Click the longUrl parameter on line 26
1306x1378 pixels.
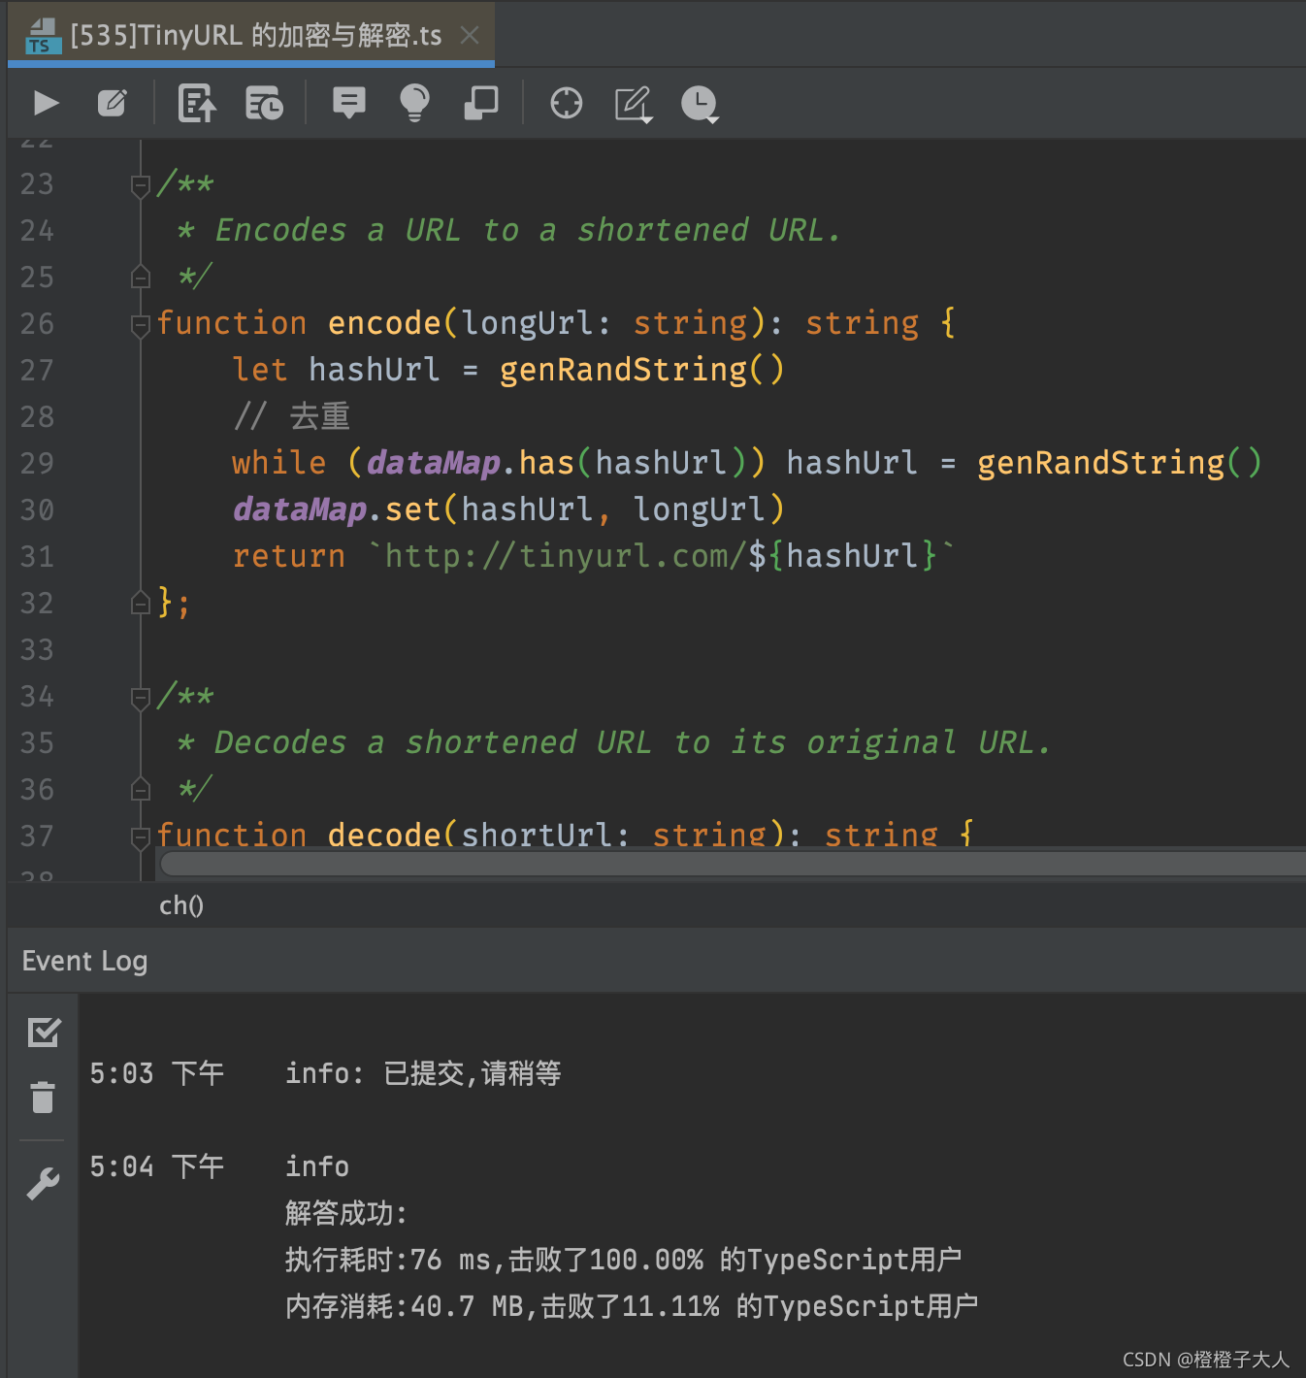point(527,323)
